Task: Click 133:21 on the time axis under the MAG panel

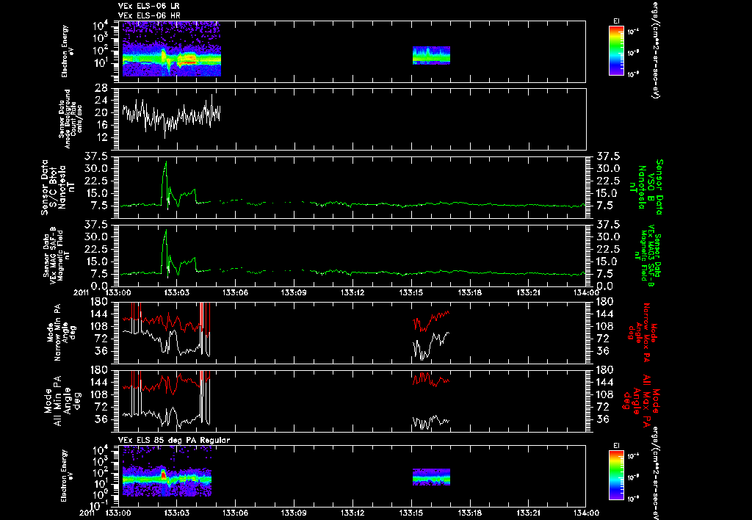Action: click(528, 292)
